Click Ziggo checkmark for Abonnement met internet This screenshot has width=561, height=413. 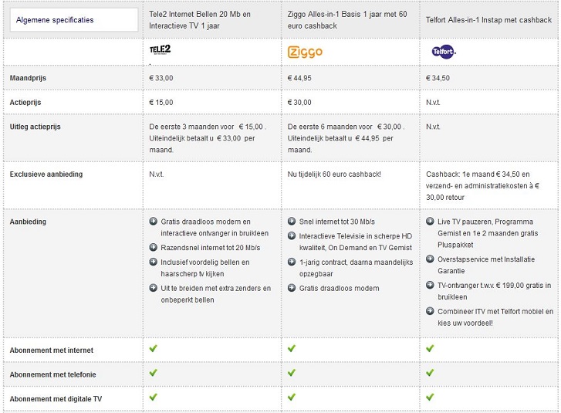[x=292, y=348]
